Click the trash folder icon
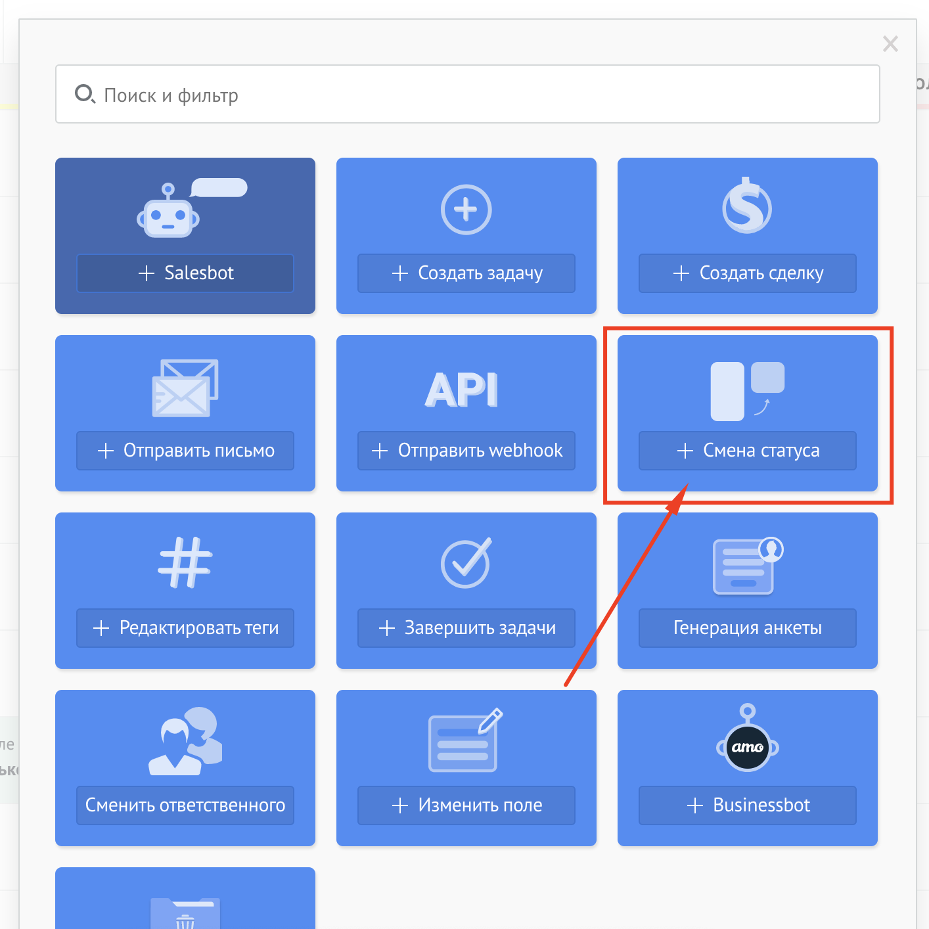The image size is (929, 929). click(x=185, y=914)
